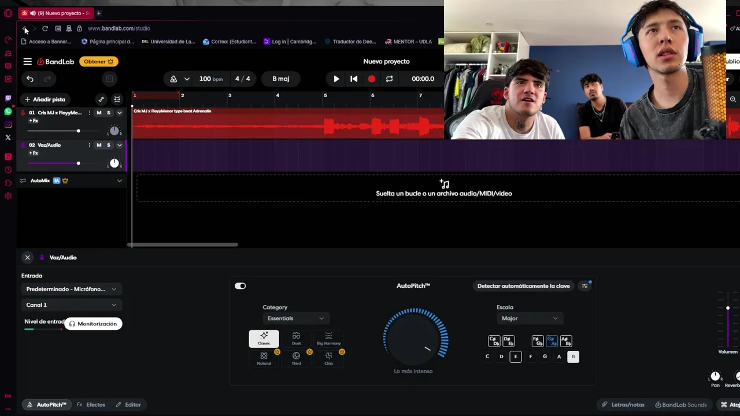This screenshot has height=416, width=740.
Task: Open WhatsApp in the browser sidebar
Action: [x=8, y=111]
